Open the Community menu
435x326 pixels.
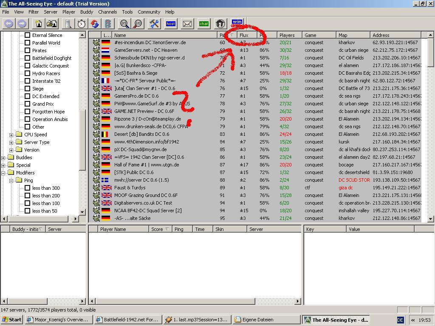click(149, 12)
